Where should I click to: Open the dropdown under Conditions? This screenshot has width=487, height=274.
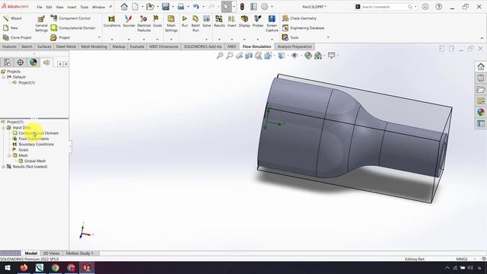[112, 40]
